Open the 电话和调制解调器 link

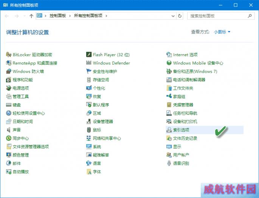pos(189,80)
